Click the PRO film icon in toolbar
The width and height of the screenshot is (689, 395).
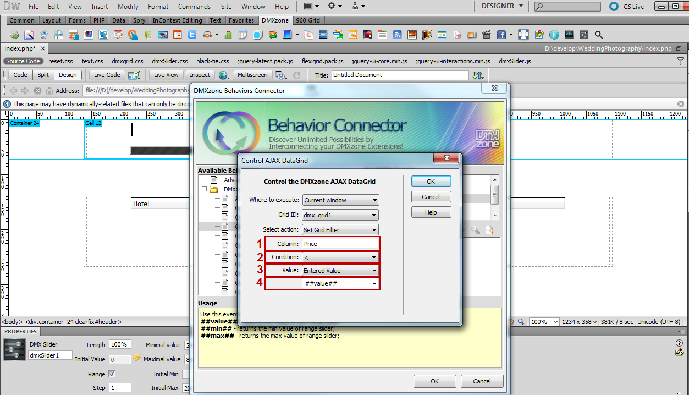point(367,35)
